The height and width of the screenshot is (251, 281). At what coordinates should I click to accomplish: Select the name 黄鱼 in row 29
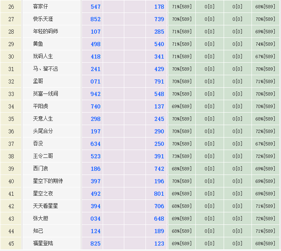coord(38,44)
